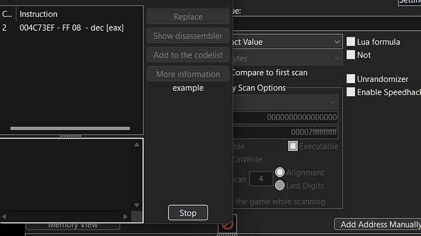Viewport: 421px width, 236px height.
Task: Click the Count column header
Action: pos(7,14)
